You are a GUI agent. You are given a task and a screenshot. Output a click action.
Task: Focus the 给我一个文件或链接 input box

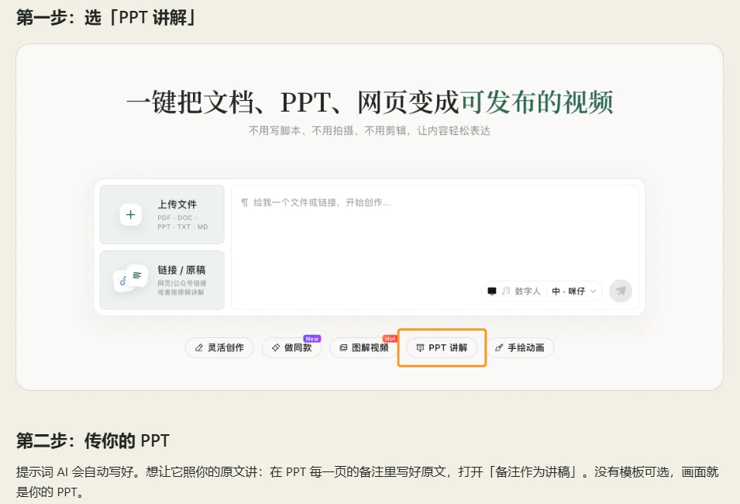435,247
